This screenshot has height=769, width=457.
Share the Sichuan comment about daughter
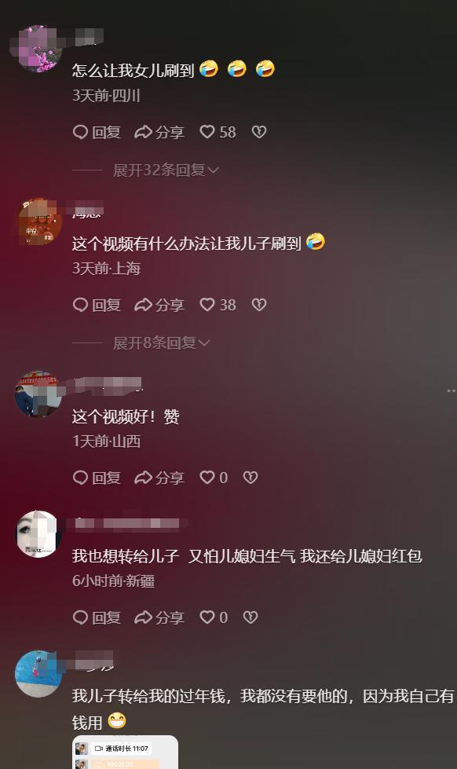click(x=159, y=132)
